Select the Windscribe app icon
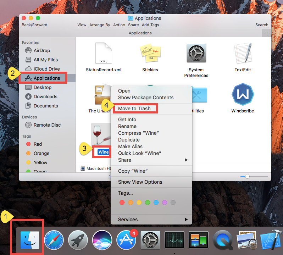 pos(243,94)
